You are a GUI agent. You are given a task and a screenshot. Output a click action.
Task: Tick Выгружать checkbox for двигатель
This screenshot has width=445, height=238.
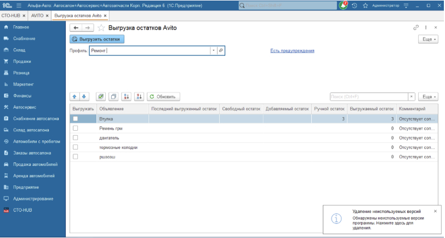(x=75, y=138)
